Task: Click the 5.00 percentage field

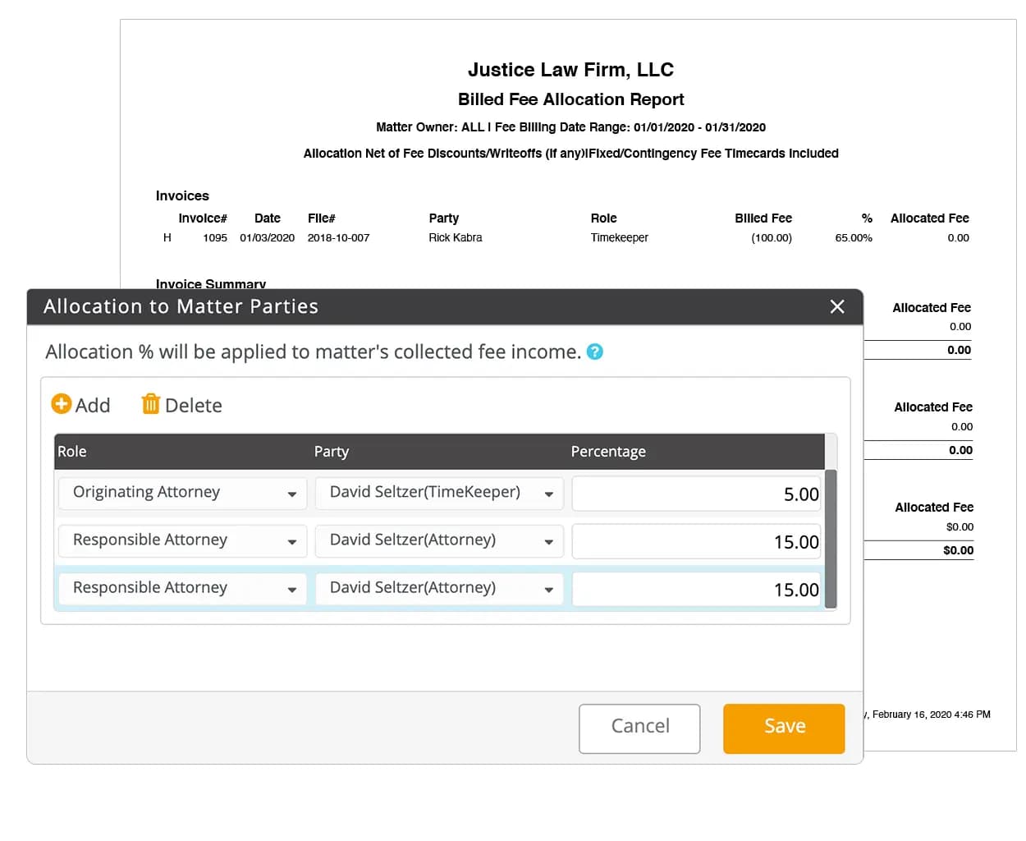Action: coord(696,494)
